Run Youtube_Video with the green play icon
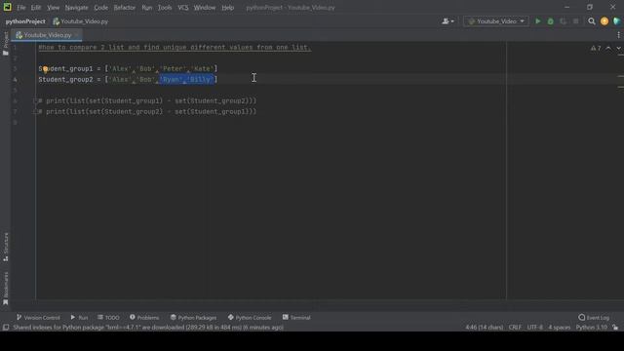This screenshot has height=351, width=624. 537,21
